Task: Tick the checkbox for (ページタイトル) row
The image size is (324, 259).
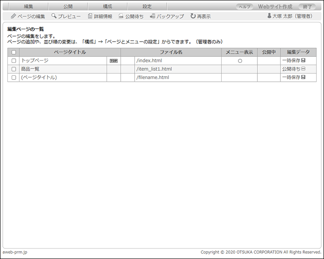Action: pos(13,77)
